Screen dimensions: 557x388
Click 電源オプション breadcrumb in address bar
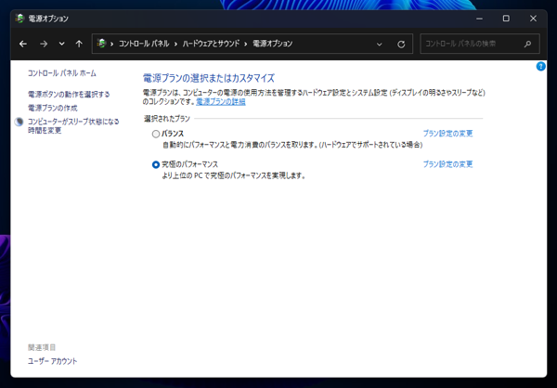pos(272,44)
